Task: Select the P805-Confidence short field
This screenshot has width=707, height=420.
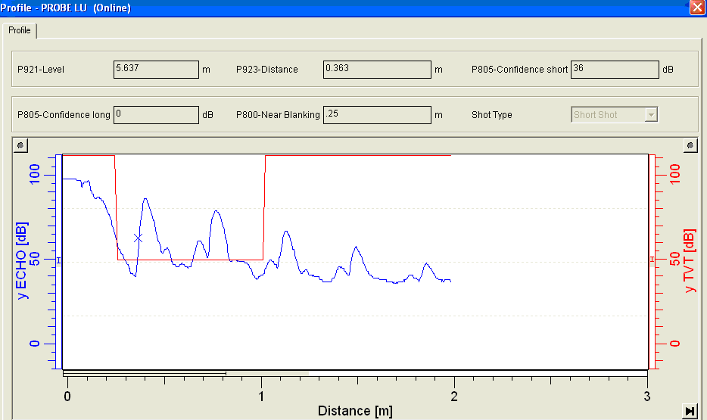Action: (615, 70)
